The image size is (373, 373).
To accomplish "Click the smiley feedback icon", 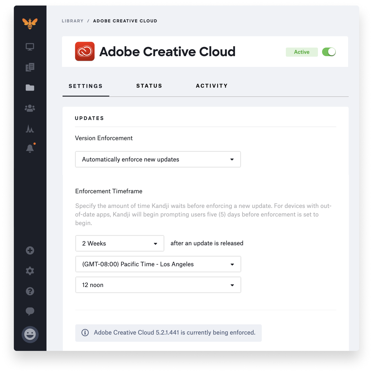I will [30, 335].
